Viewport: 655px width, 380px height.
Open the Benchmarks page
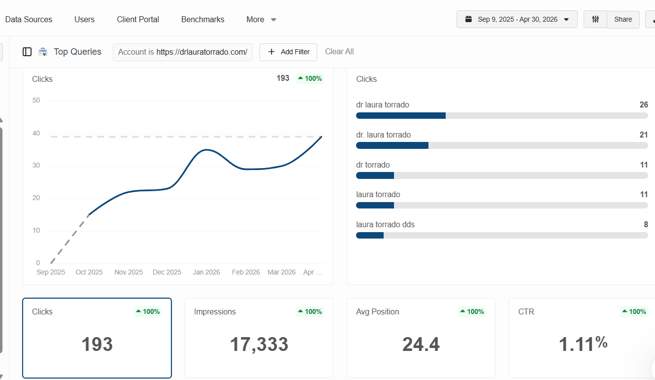click(x=203, y=19)
